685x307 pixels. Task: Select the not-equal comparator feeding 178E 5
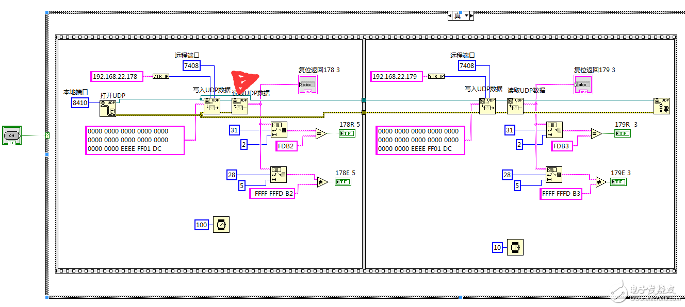[322, 182]
